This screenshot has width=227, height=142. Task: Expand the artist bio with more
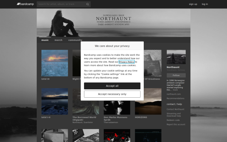175,90
